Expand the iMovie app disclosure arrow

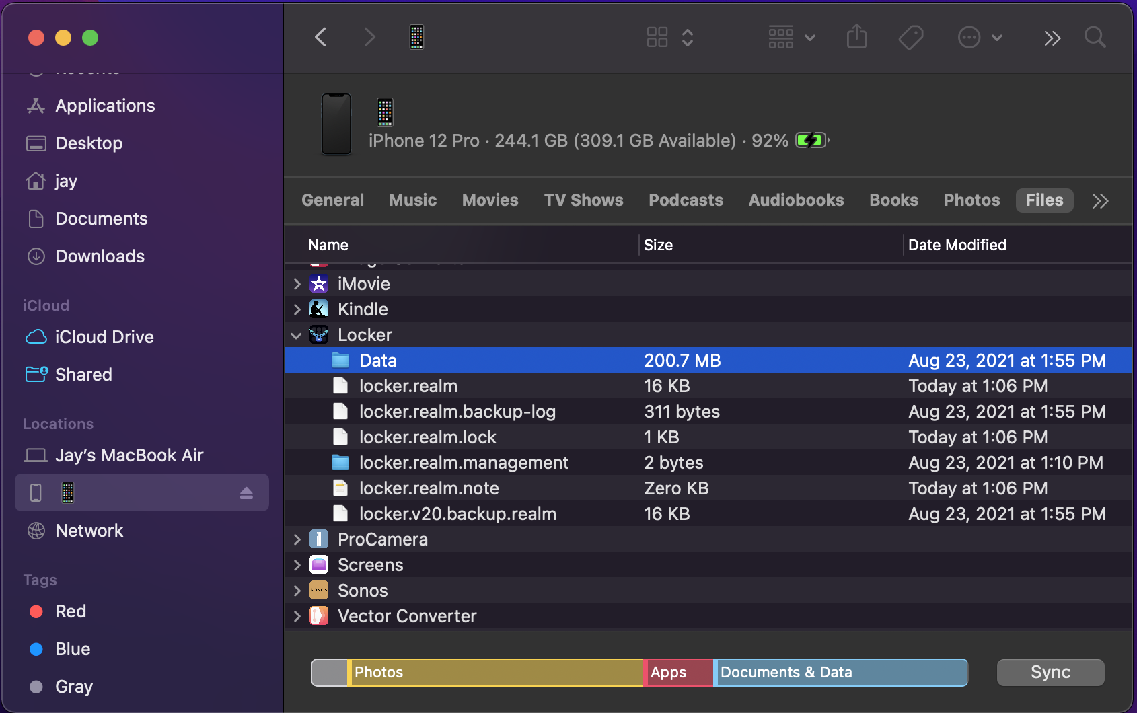click(297, 284)
